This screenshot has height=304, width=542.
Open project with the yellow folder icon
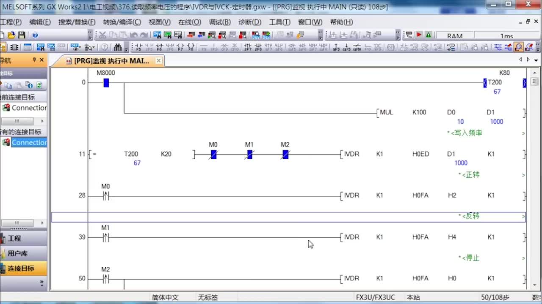(x=11, y=35)
